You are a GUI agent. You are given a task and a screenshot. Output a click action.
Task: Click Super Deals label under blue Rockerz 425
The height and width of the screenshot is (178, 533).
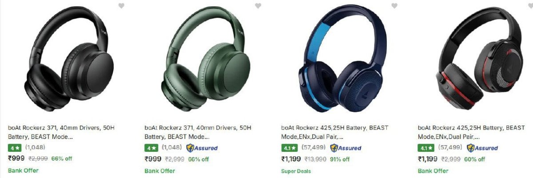(296, 171)
